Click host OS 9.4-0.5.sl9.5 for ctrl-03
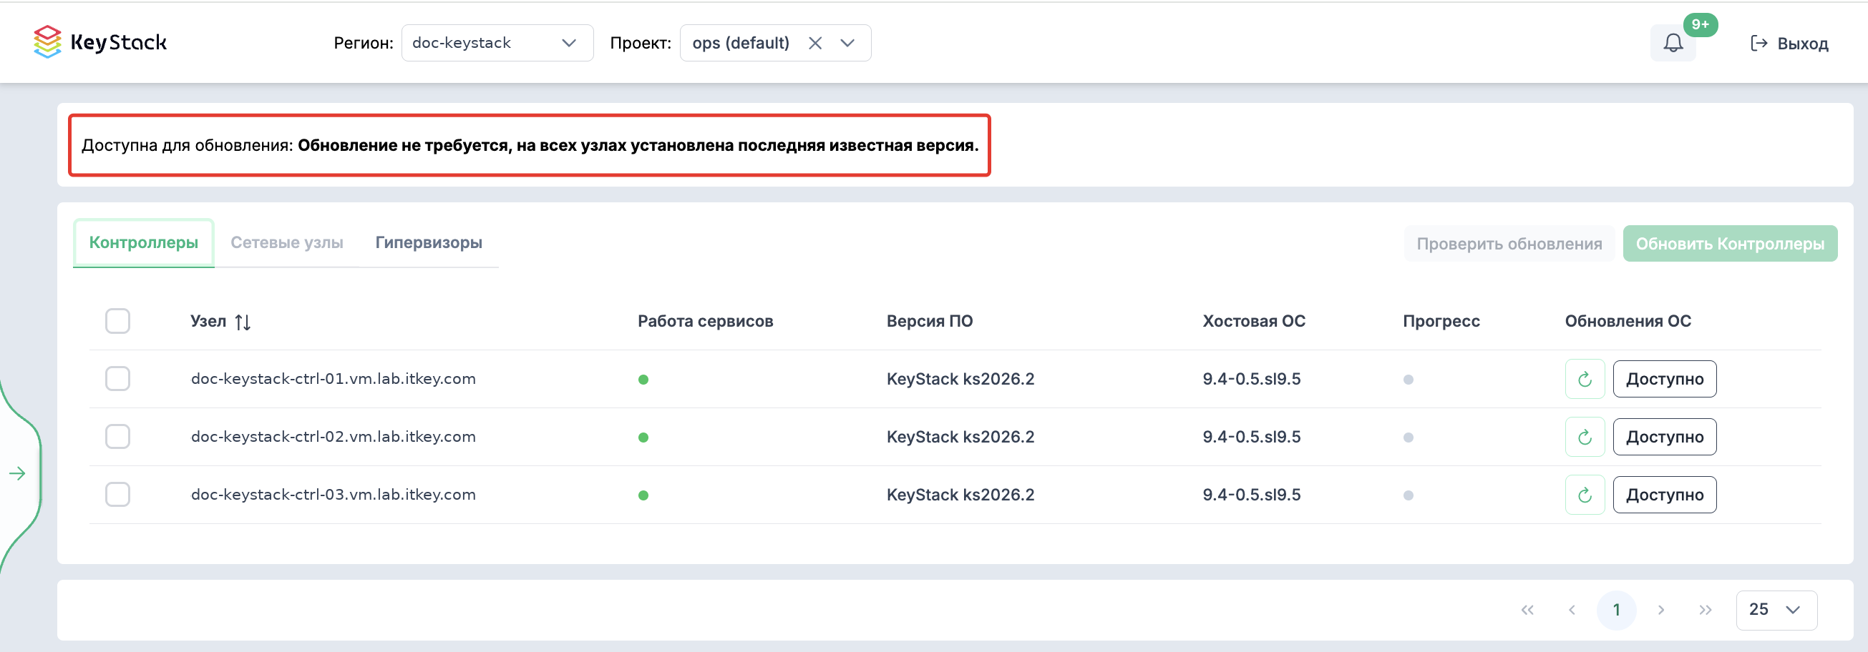Image resolution: width=1868 pixels, height=652 pixels. (1251, 495)
